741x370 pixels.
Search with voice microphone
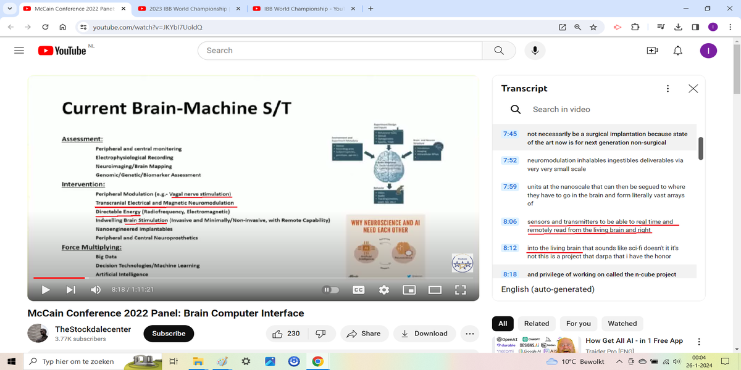point(535,51)
